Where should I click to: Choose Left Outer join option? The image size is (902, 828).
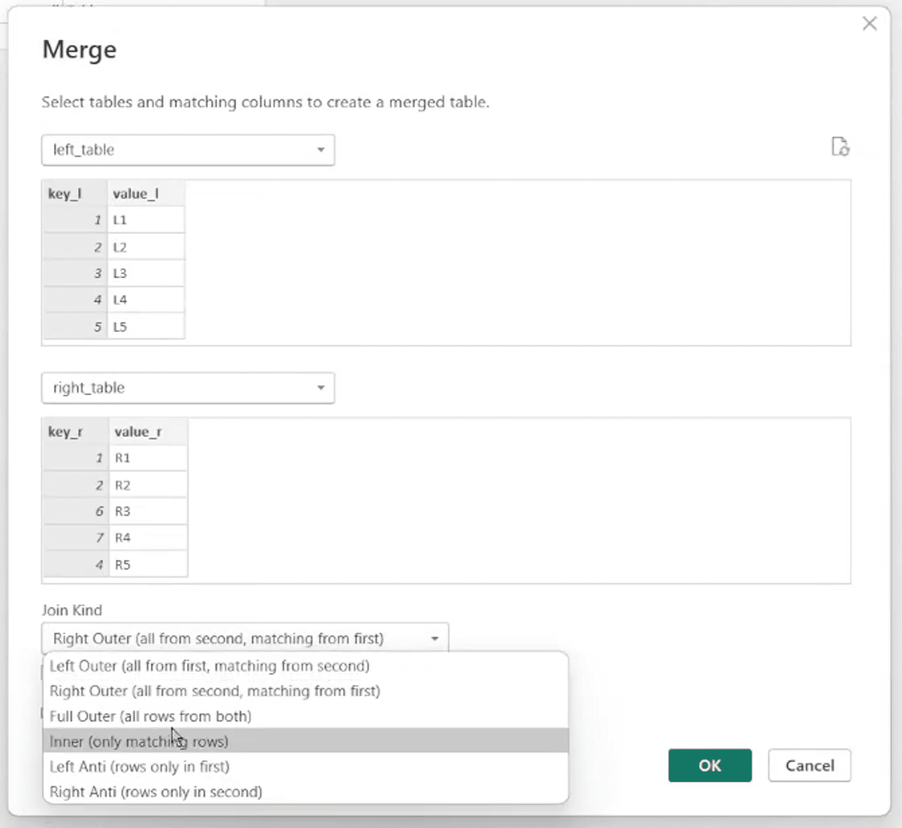click(305, 666)
